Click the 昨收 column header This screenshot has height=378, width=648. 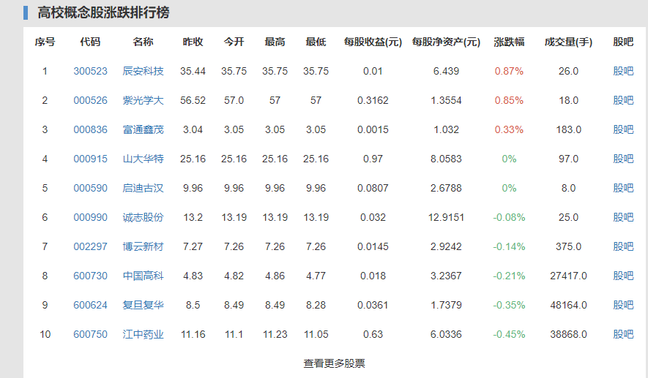(x=193, y=42)
